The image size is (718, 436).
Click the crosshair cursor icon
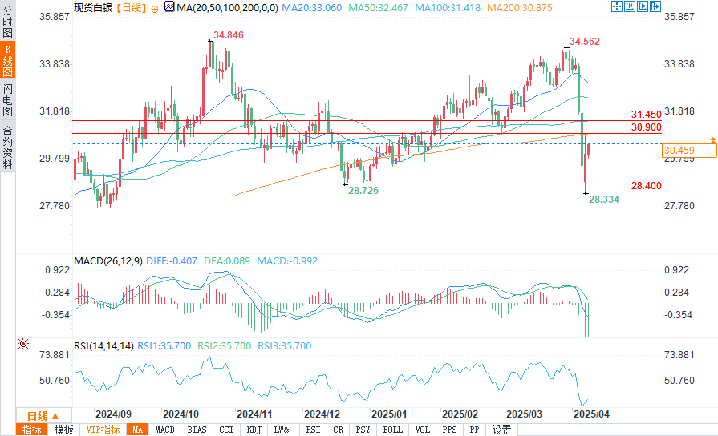(617, 6)
